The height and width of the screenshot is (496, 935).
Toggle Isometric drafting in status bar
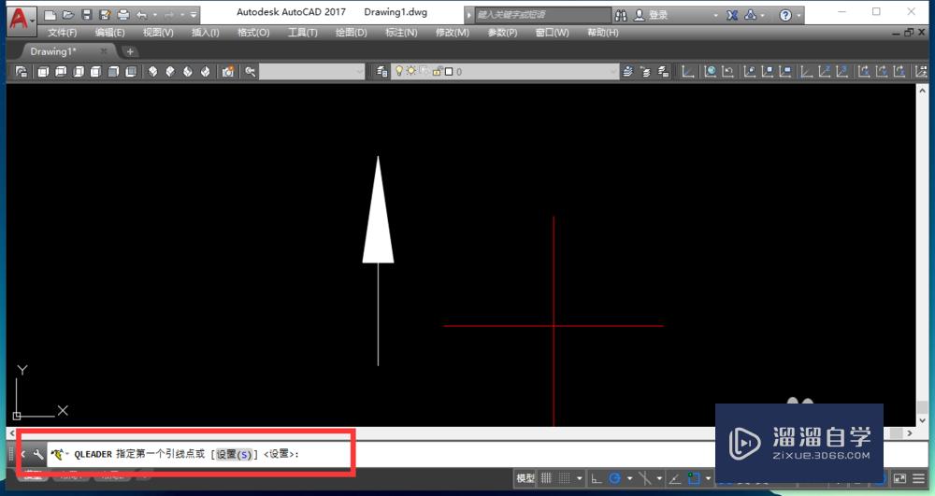pos(644,478)
